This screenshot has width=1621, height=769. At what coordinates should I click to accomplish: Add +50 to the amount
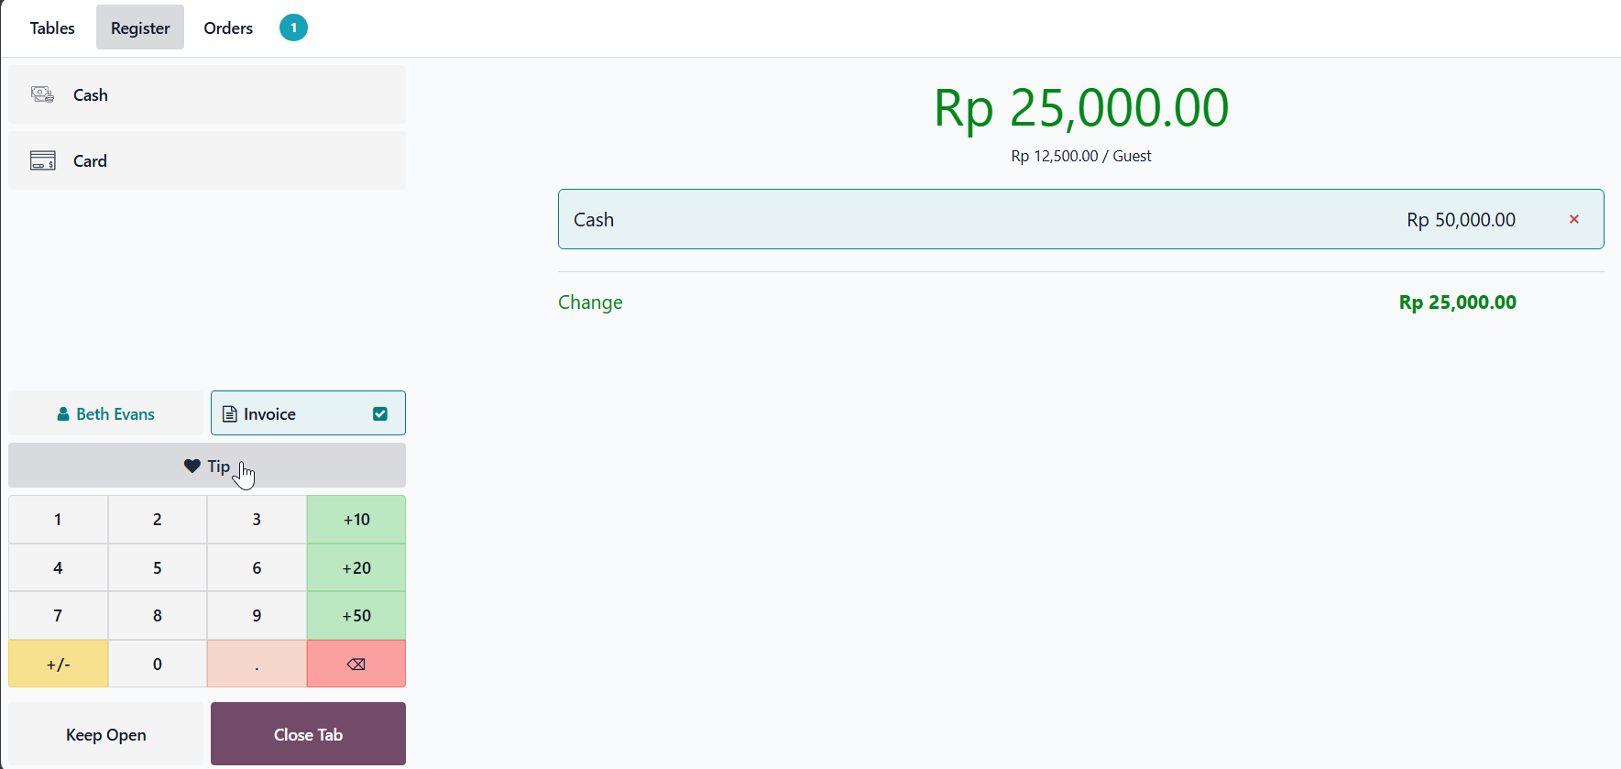tap(356, 616)
